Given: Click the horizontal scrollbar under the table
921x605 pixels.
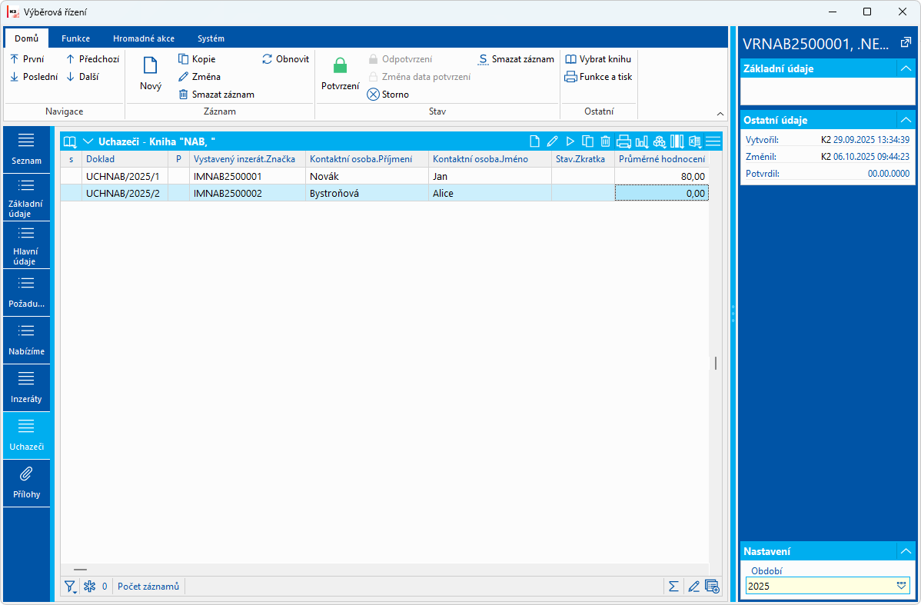Looking at the screenshot, I should [81, 569].
